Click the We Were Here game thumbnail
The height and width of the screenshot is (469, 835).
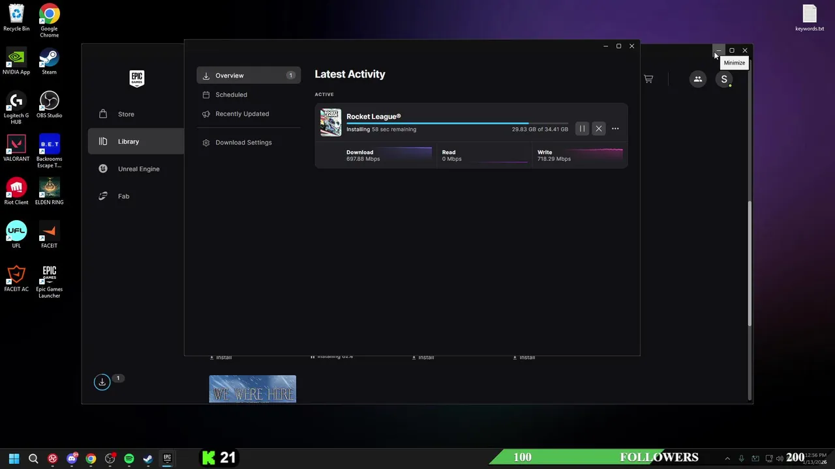click(252, 389)
